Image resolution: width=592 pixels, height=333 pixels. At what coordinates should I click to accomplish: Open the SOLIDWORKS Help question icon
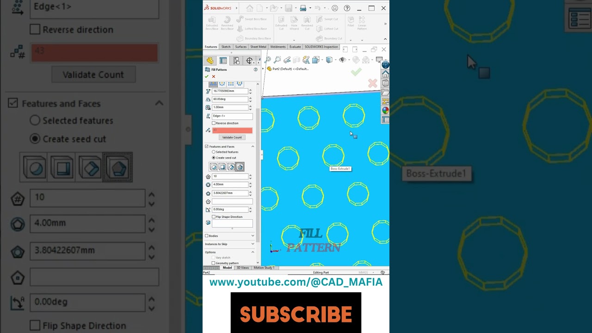(347, 8)
